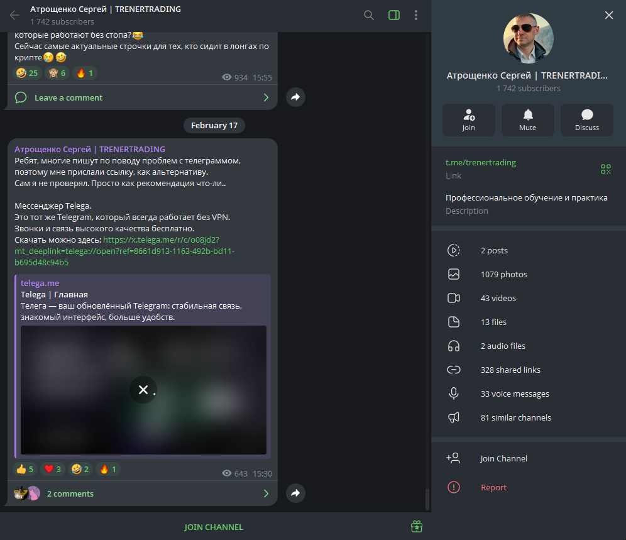Click the fire reaction on 15:55 post

coord(85,73)
